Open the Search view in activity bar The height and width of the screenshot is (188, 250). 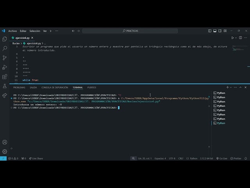[5, 48]
